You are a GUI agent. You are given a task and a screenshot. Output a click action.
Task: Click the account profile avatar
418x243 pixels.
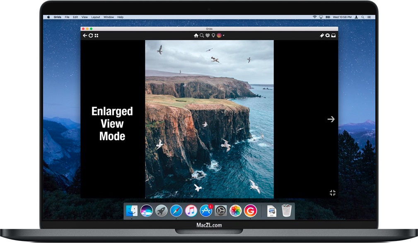tap(219, 36)
